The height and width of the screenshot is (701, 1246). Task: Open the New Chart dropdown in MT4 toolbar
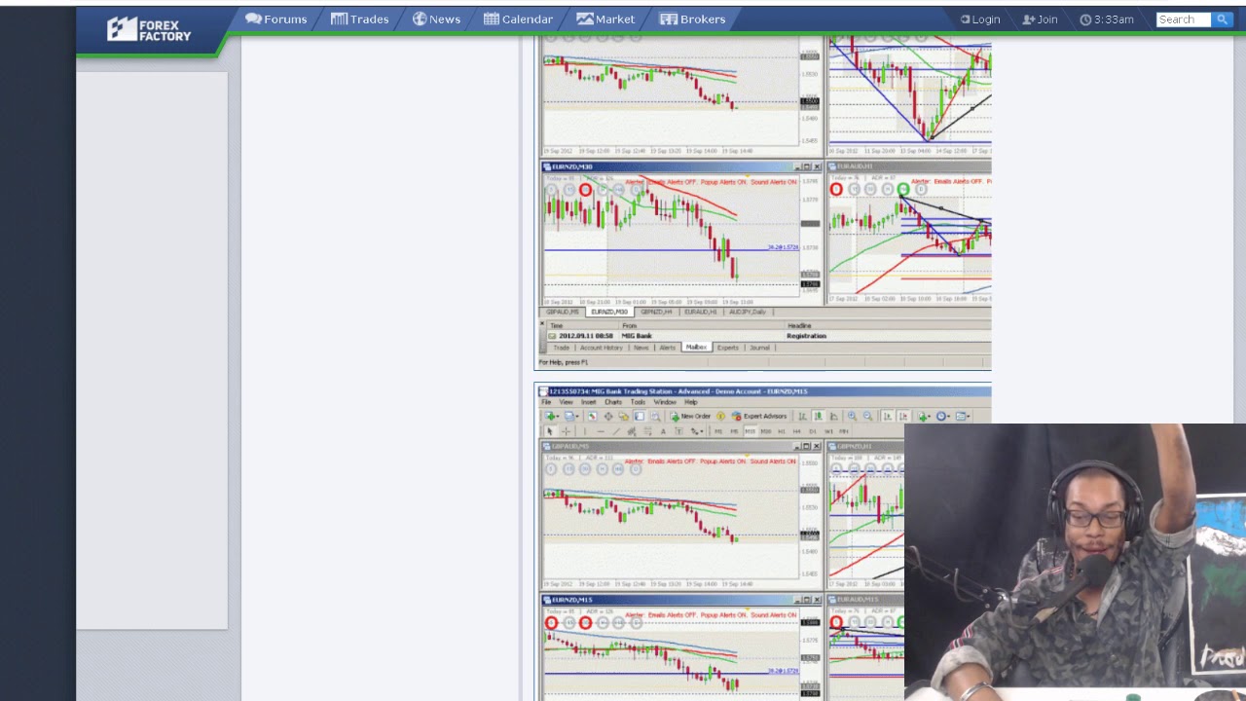click(x=552, y=417)
